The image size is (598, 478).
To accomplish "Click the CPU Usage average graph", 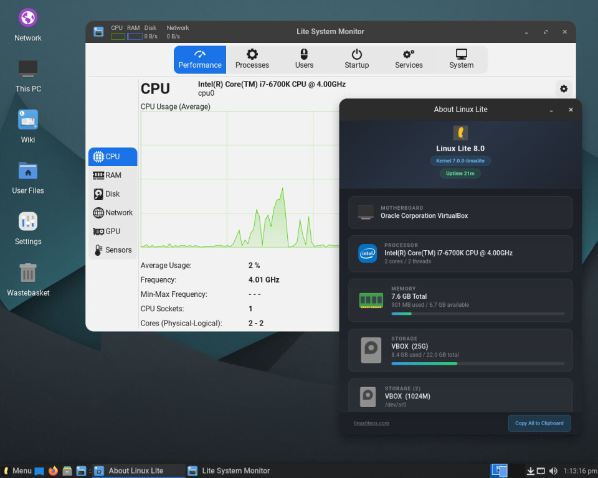I will coord(239,179).
